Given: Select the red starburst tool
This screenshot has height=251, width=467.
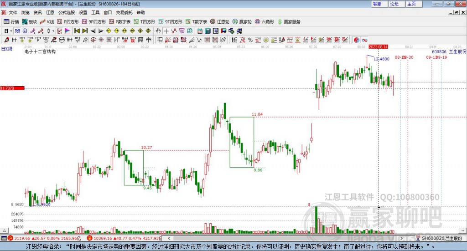Looking at the screenshot, I should coord(101,40).
